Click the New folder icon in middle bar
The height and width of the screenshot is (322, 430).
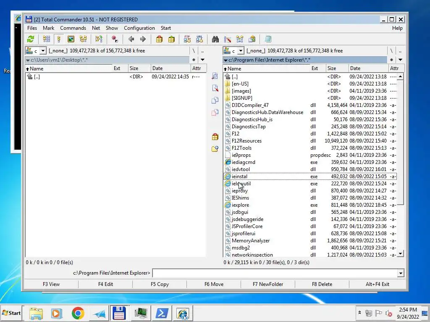215,149
